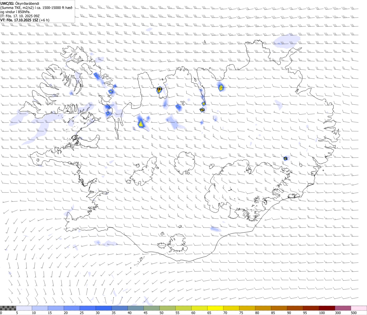Click the legend swatch between 75 and 80
This screenshot has width=367, height=315.
click(x=247, y=308)
